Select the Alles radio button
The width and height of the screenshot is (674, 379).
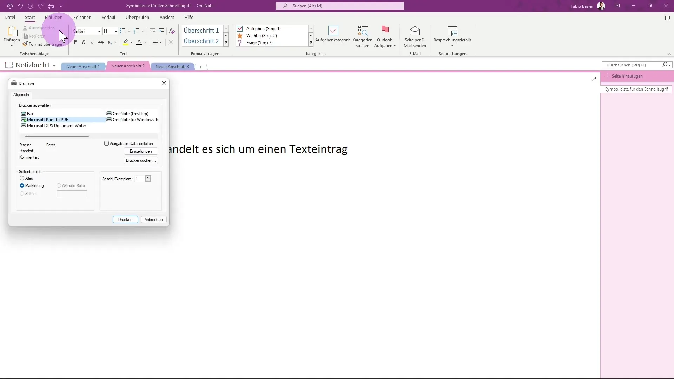pos(22,178)
